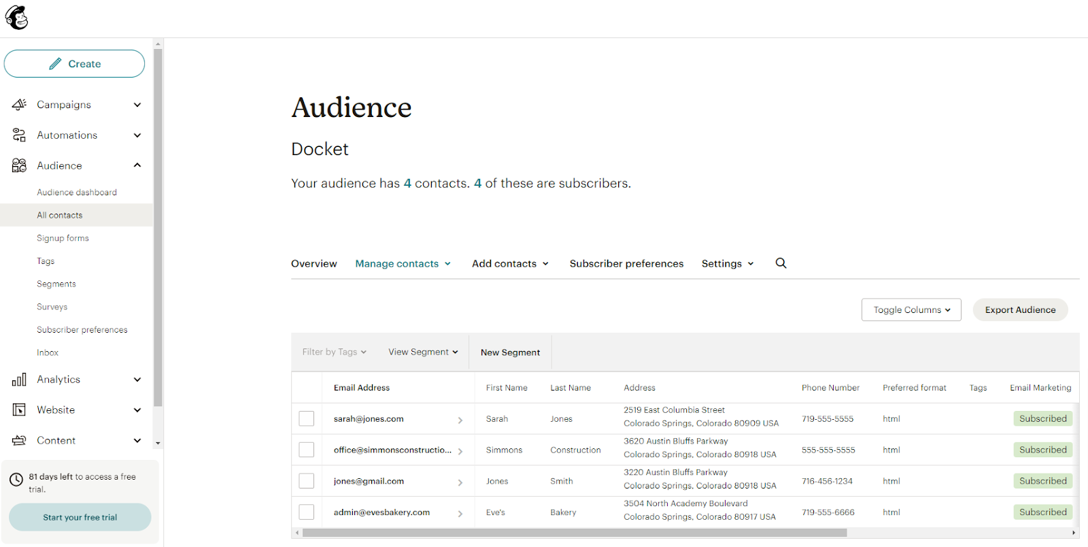Click phone number 716-456-1234

click(x=827, y=481)
